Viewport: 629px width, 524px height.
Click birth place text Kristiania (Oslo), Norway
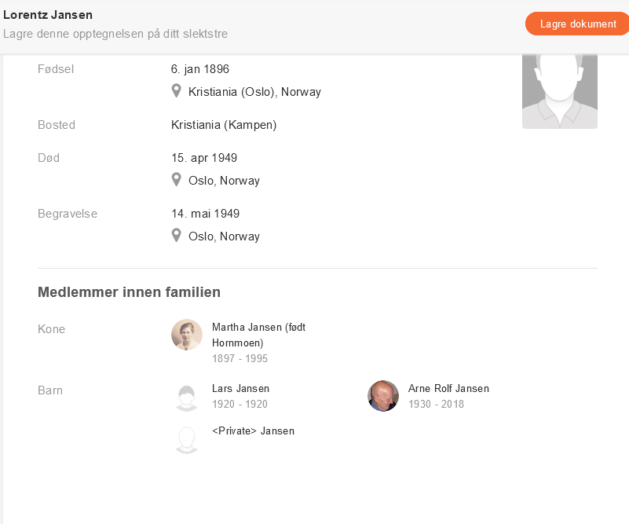[x=254, y=92]
